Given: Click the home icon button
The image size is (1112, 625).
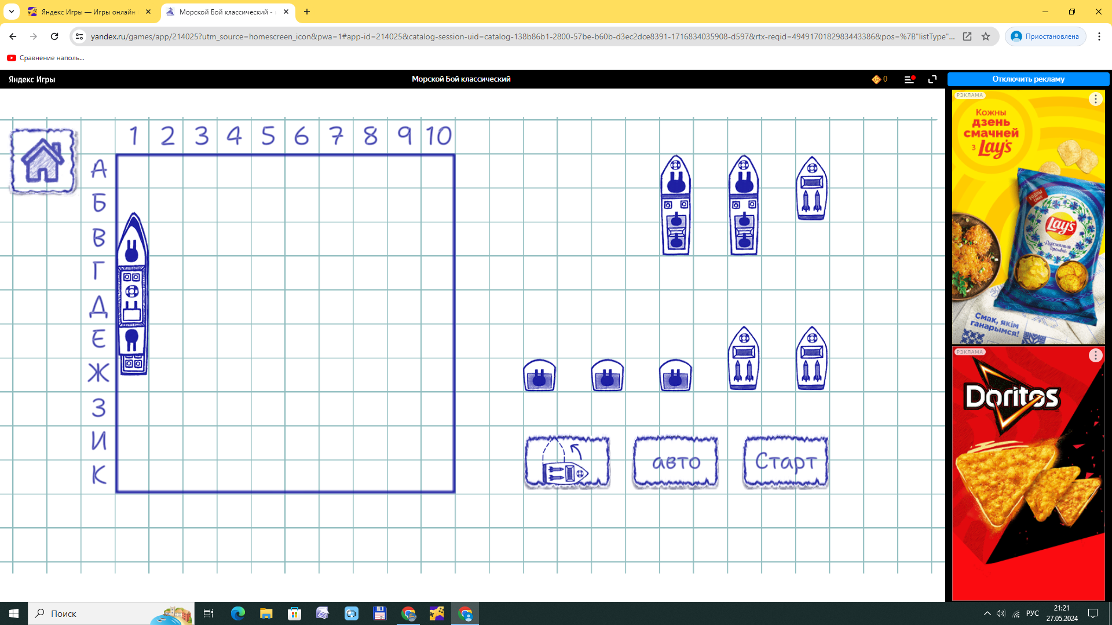Looking at the screenshot, I should pos(43,161).
